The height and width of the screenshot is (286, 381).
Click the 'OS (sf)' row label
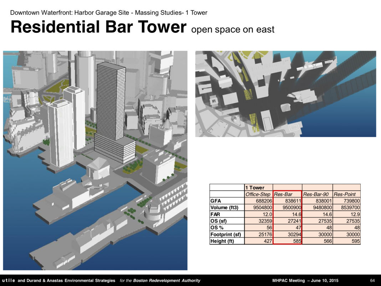[218, 221]
